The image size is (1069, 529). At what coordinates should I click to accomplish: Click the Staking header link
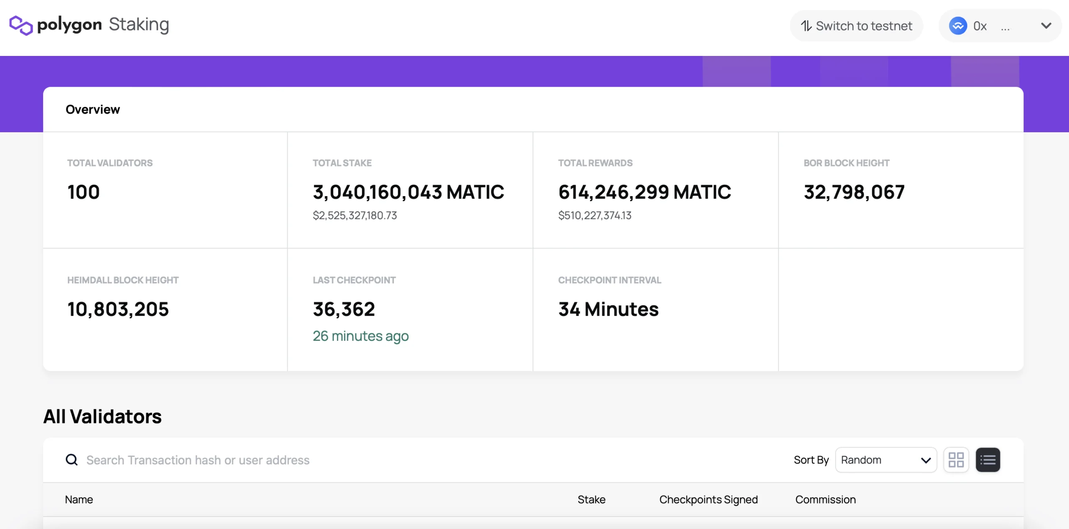(139, 25)
